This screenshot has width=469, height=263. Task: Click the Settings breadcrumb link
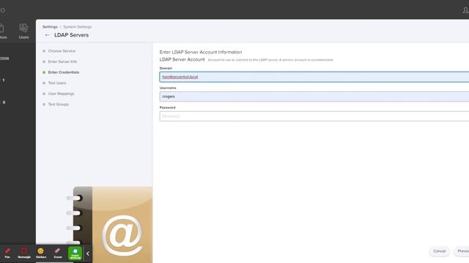pos(50,27)
